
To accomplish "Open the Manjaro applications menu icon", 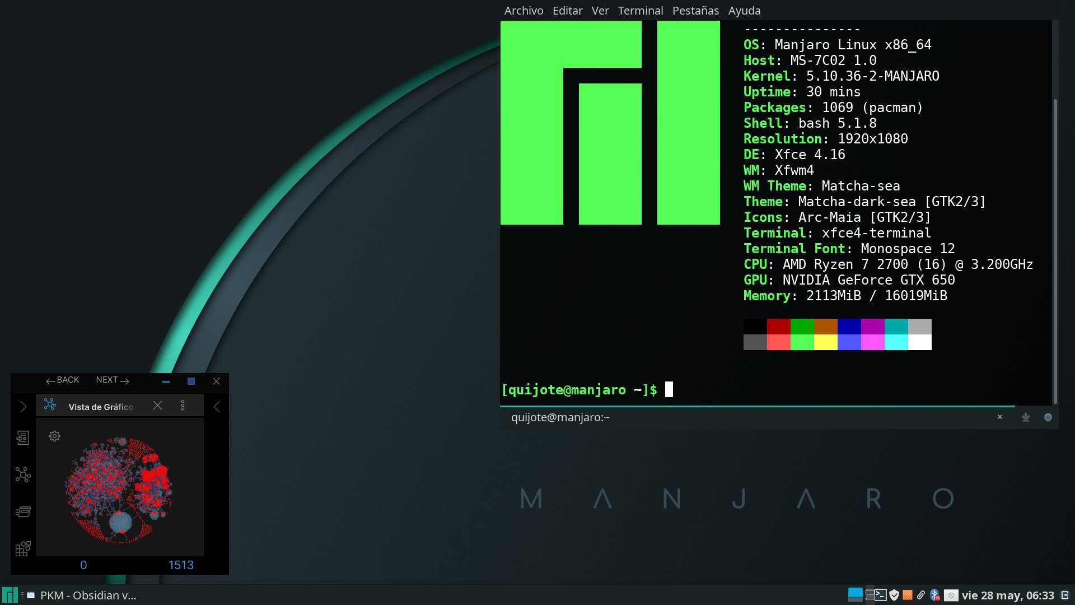I will 10,595.
